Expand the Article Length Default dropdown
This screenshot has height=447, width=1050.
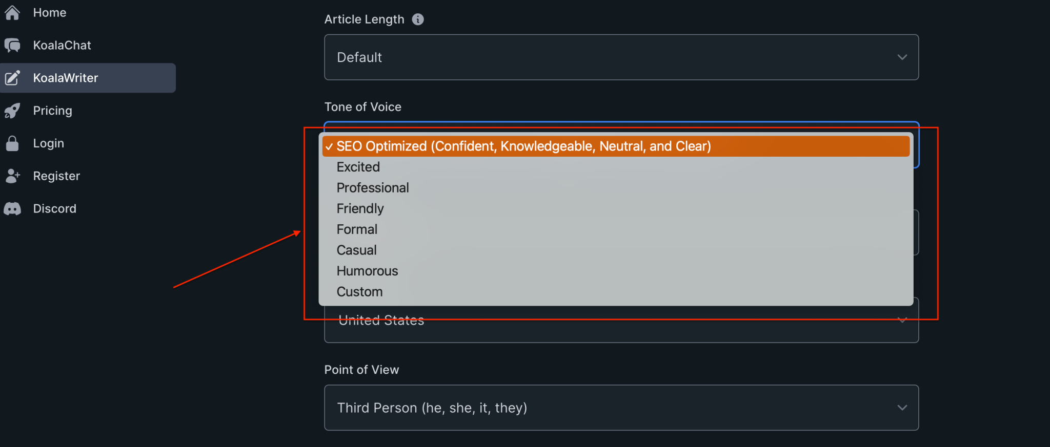(x=621, y=57)
